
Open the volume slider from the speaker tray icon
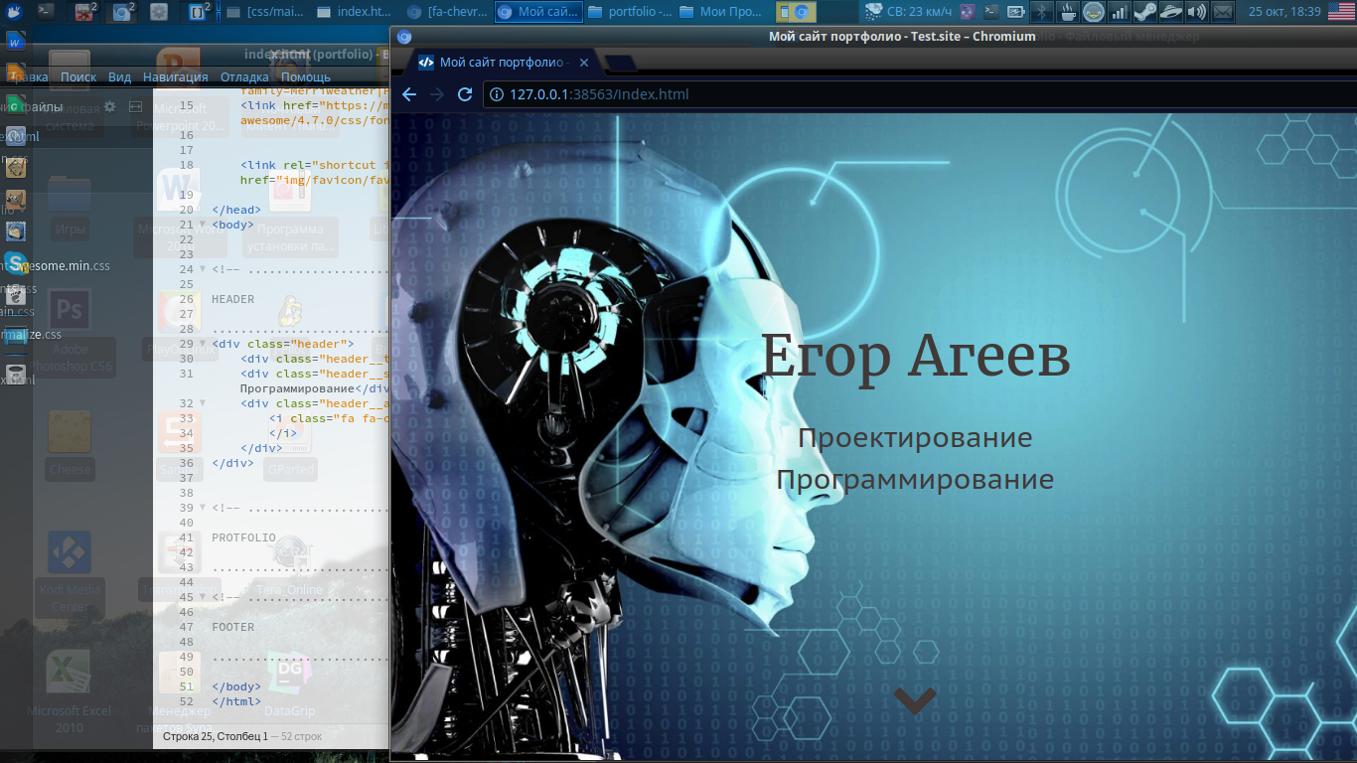(1195, 11)
